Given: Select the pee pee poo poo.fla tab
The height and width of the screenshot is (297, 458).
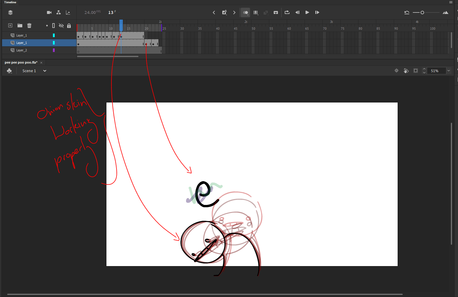Looking at the screenshot, I should point(21,62).
